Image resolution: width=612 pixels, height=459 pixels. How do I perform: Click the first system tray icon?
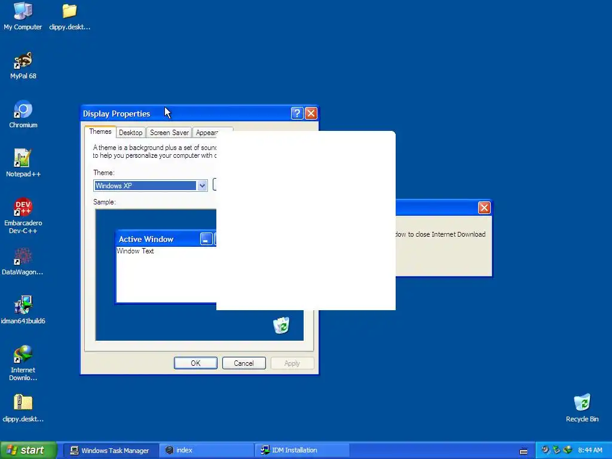point(545,450)
